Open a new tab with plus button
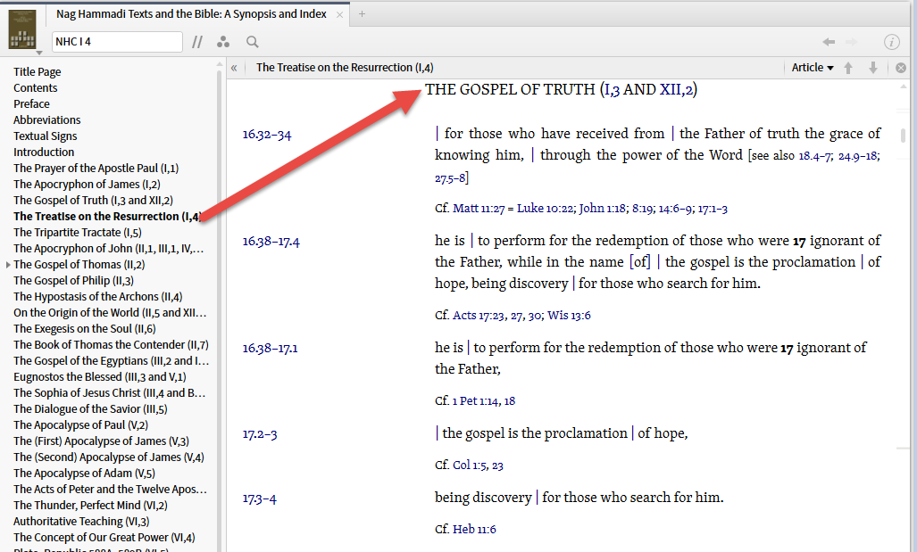This screenshot has height=552, width=917. pos(362,14)
